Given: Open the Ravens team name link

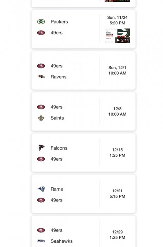Looking at the screenshot, I should pos(59,77).
